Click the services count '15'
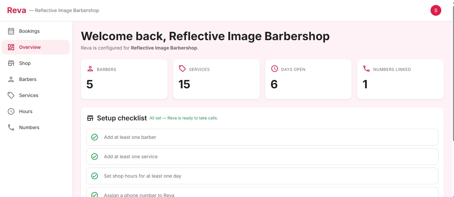 [x=184, y=84]
